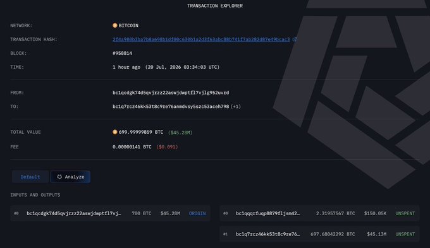The width and height of the screenshot is (430, 248).
Task: Select the FROM address bc1qcdgk74d5qvjrzz22aswjdwptfl7vjlg952uvrd
Action: [x=171, y=93]
